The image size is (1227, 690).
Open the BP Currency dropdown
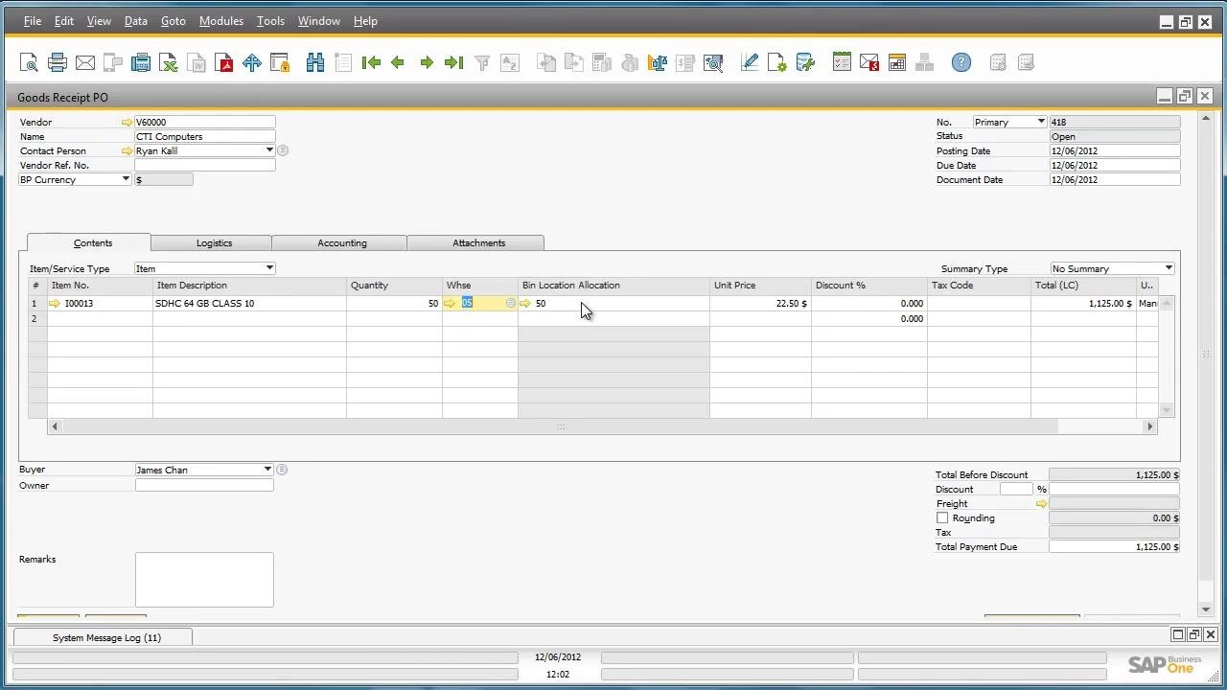click(x=126, y=179)
